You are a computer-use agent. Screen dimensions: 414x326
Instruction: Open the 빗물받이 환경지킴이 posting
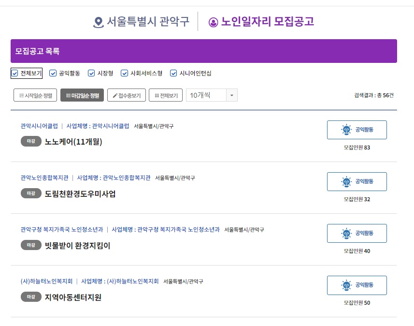pos(77,246)
